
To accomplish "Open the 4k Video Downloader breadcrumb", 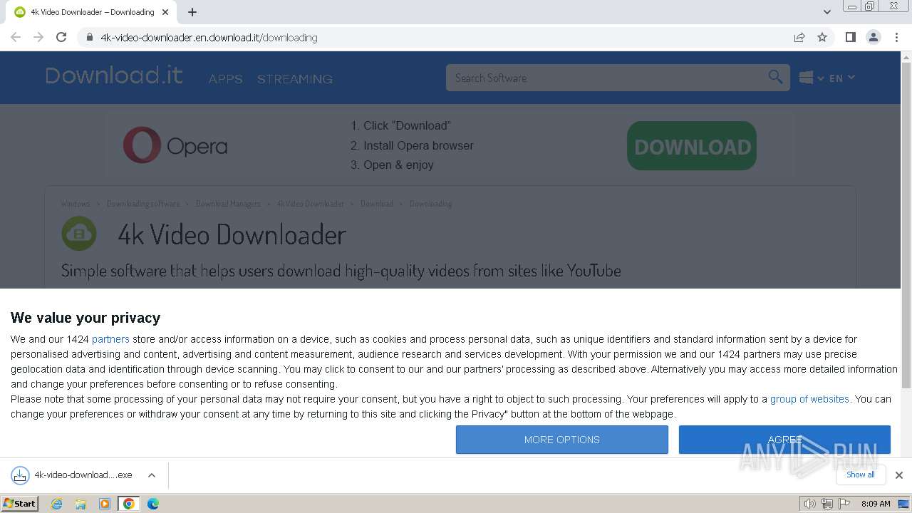I will tap(311, 204).
